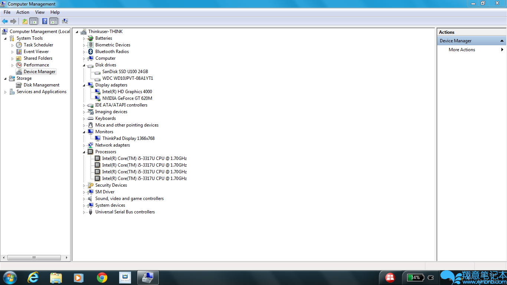Select Disk Management in the console tree
This screenshot has width=507, height=285.
tap(42, 85)
